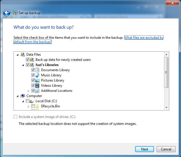The height and width of the screenshot is (157, 181).
Task: Click the fuzi's Libraries users icon
Action: coord(32,65)
